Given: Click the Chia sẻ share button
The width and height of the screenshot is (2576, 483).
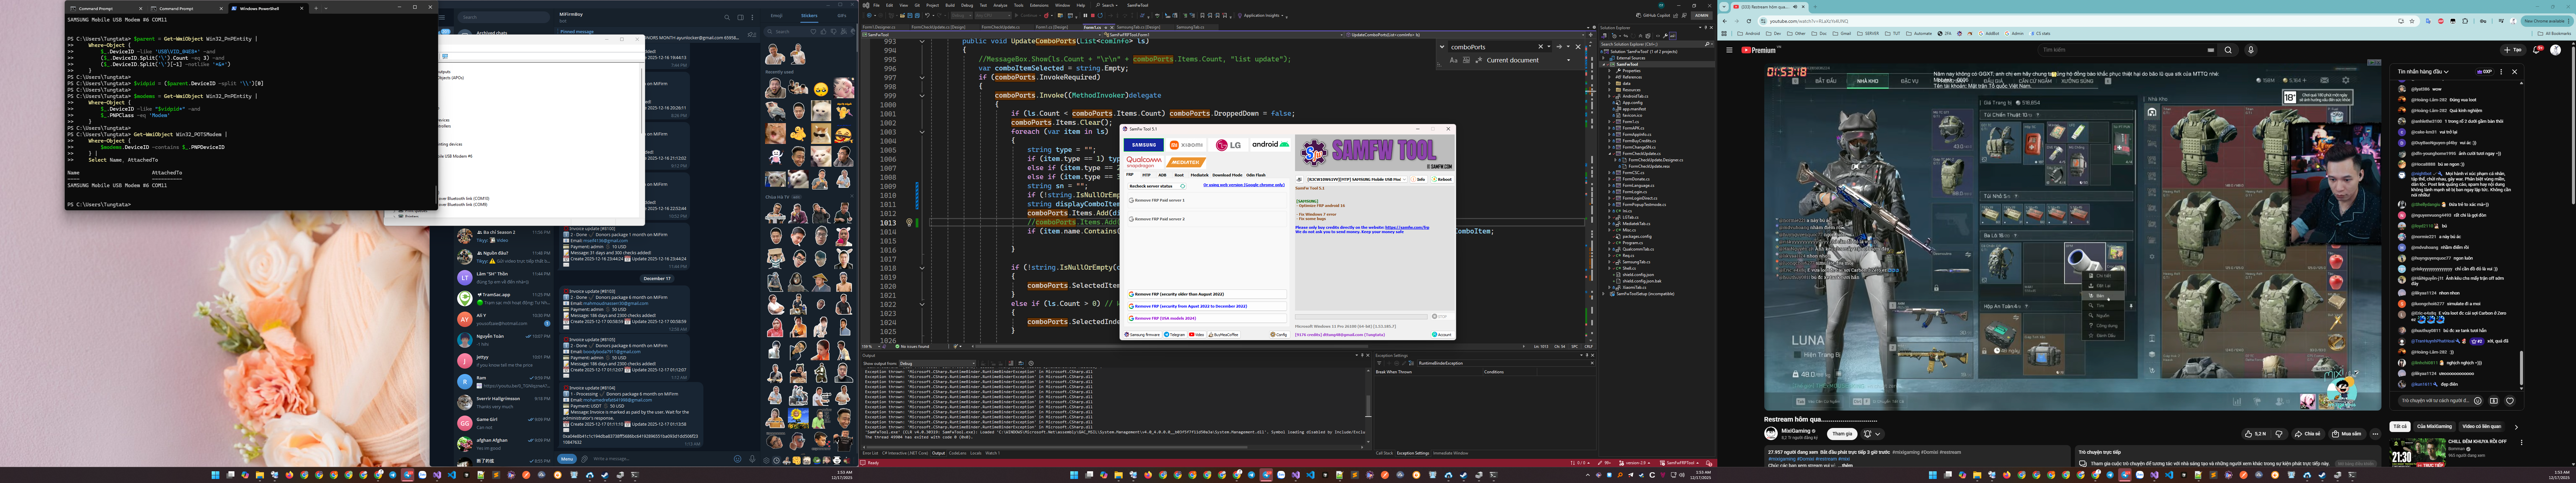Looking at the screenshot, I should [x=2308, y=434].
